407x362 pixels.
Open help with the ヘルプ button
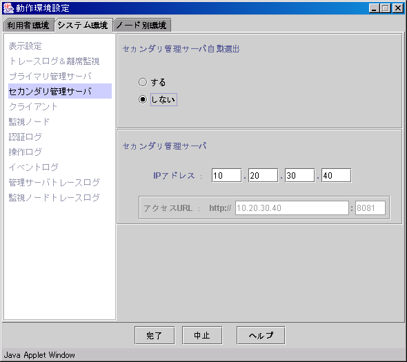pyautogui.click(x=261, y=335)
